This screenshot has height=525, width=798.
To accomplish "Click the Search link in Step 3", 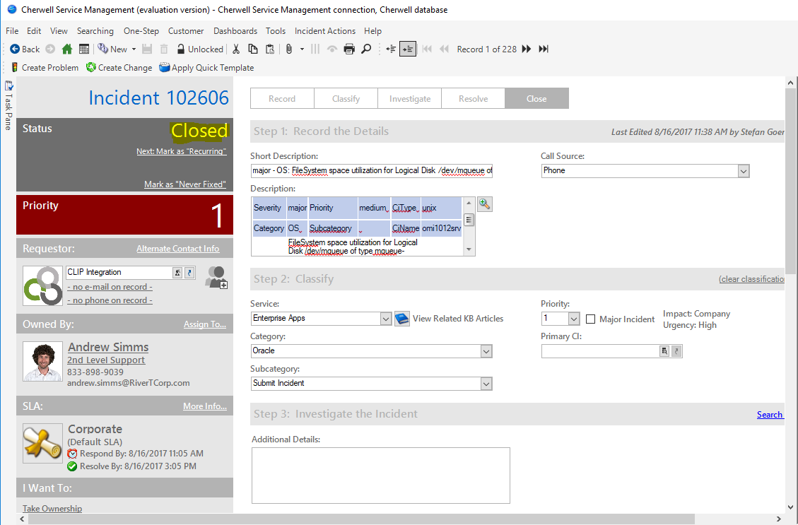I will click(770, 415).
